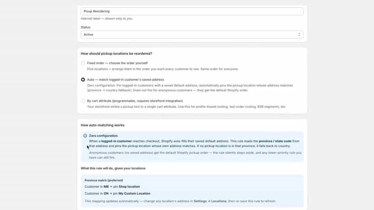Viewport: 374px width, 210px height.
Task: Click the My Custom Location bold text
Action: (134, 194)
